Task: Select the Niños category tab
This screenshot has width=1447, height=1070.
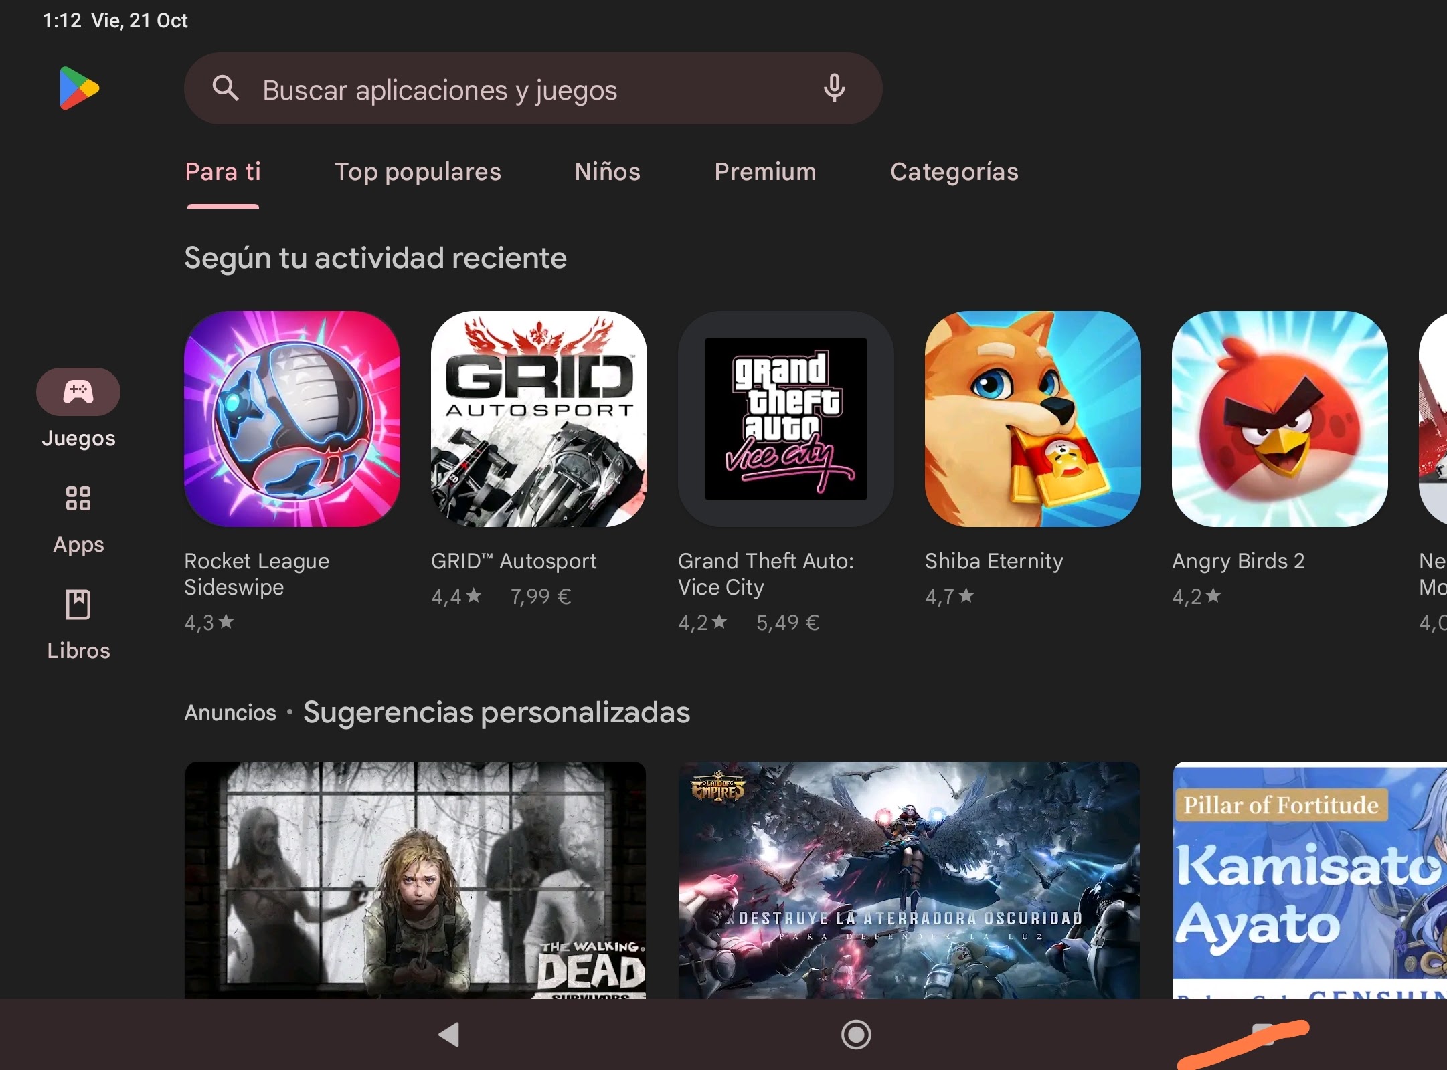Action: pyautogui.click(x=608, y=171)
